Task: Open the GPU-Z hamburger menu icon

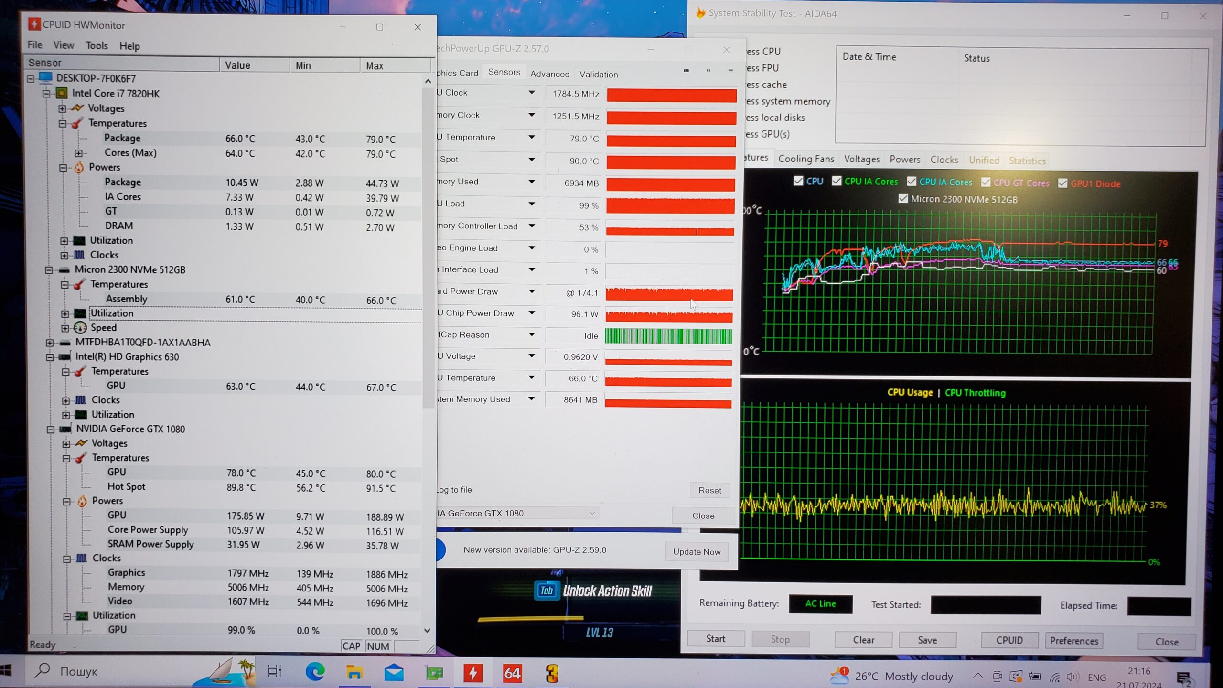Action: click(x=730, y=70)
